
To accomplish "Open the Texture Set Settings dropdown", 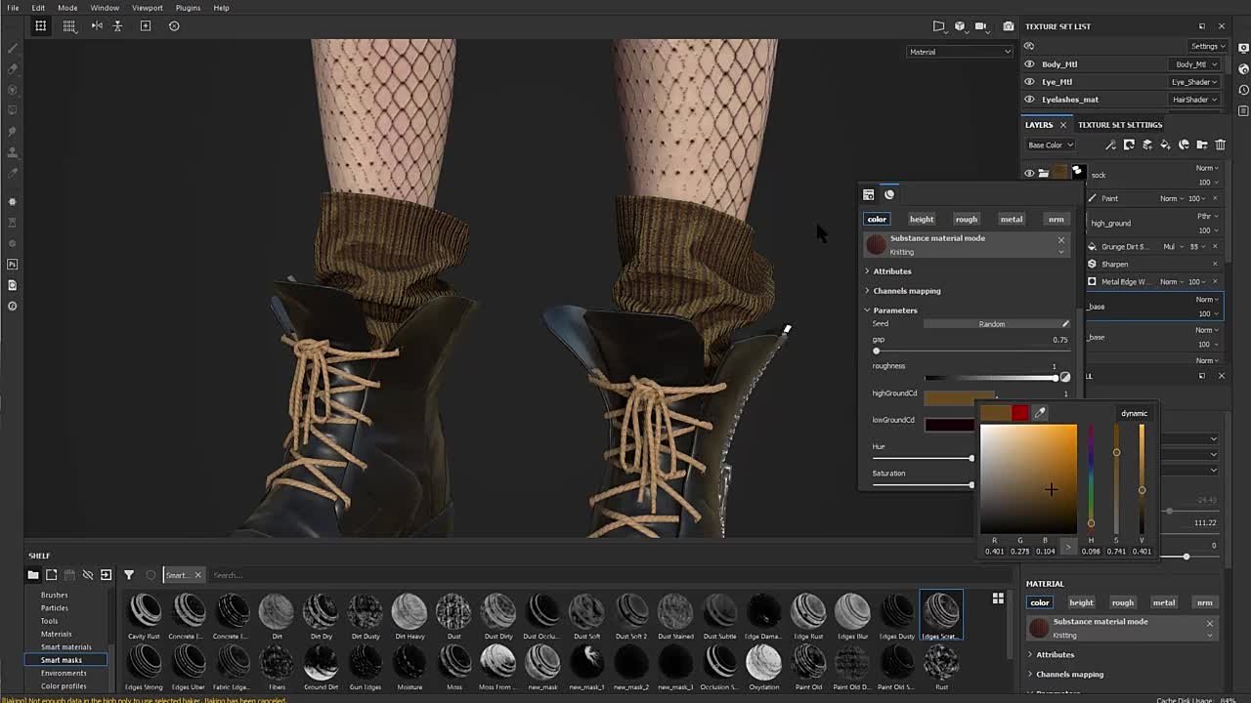I will coord(1207,46).
